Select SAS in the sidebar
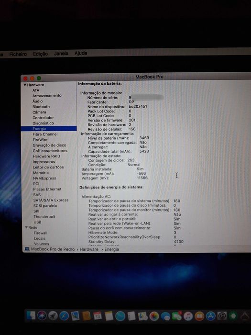 [x=37, y=195]
